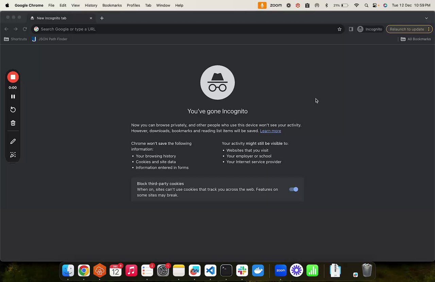Image resolution: width=435 pixels, height=282 pixels.
Task: Open Freeform from the Dock
Action: 195,270
